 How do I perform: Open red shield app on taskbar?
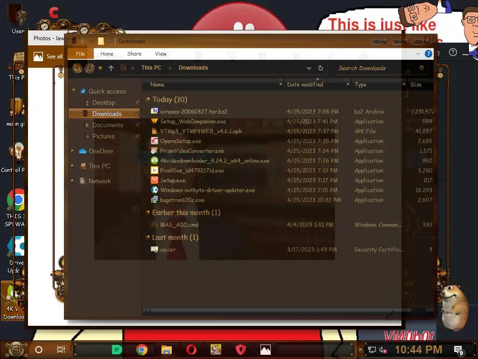(241, 350)
